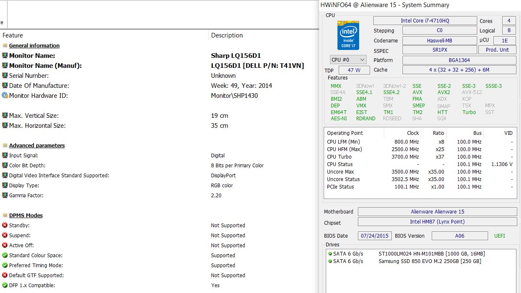Click the Sharp LQ156D1 monitor name value
The image size is (521, 293).
coord(236,56)
